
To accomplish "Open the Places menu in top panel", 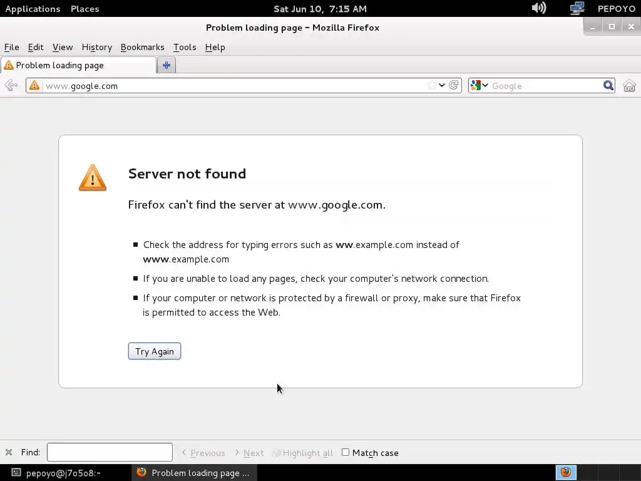I will point(85,9).
